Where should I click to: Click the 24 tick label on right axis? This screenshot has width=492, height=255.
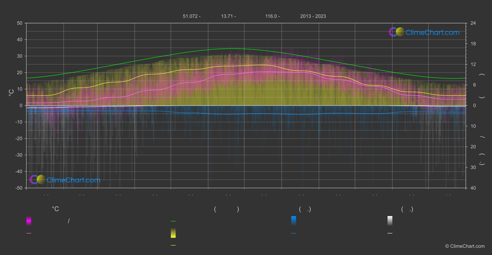pos(473,23)
